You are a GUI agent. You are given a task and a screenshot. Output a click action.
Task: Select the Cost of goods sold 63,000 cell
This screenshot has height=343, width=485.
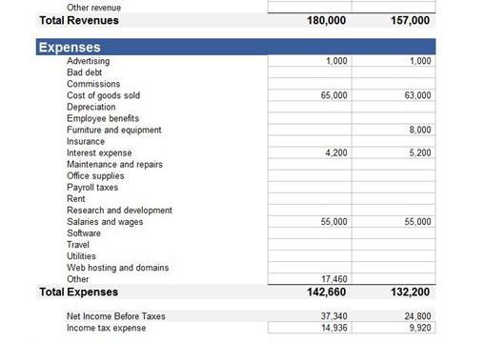[394, 95]
